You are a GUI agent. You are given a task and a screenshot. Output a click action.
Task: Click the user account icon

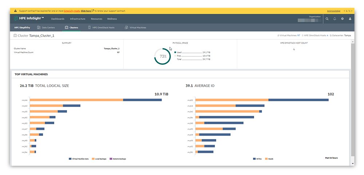pos(350,19)
